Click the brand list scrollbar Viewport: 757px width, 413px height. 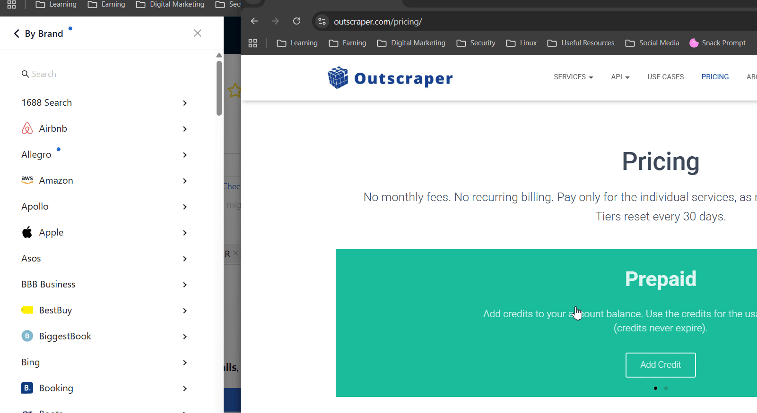[219, 88]
